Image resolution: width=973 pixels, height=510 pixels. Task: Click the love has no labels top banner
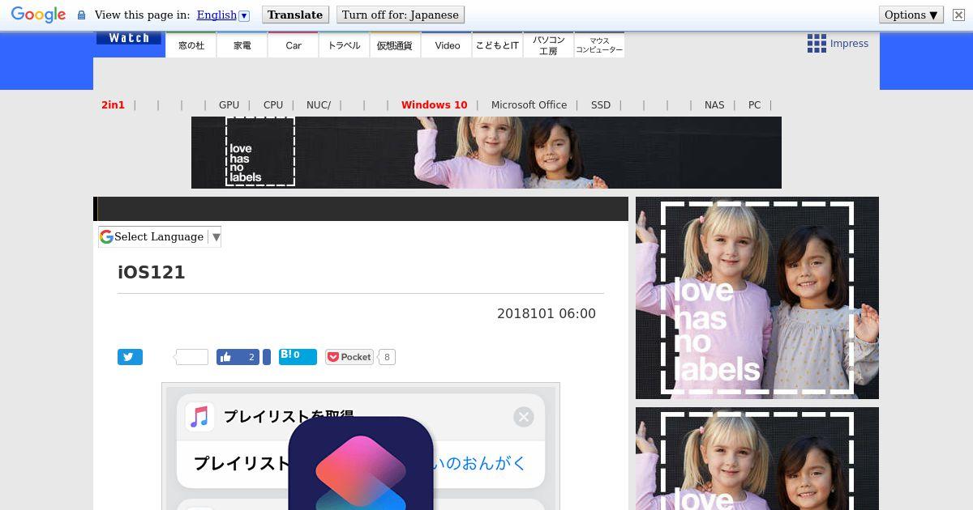[486, 152]
